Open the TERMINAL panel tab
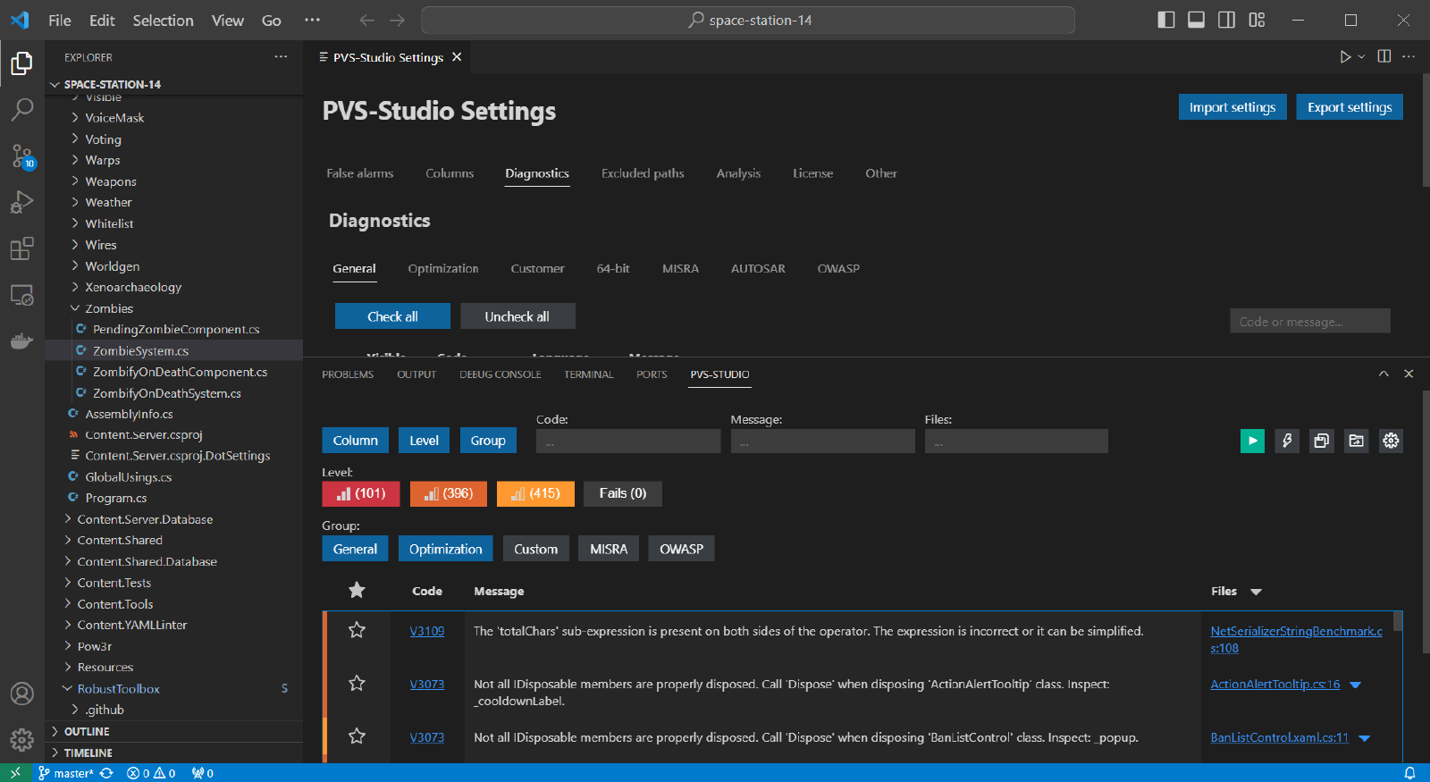This screenshot has width=1430, height=782. (588, 374)
